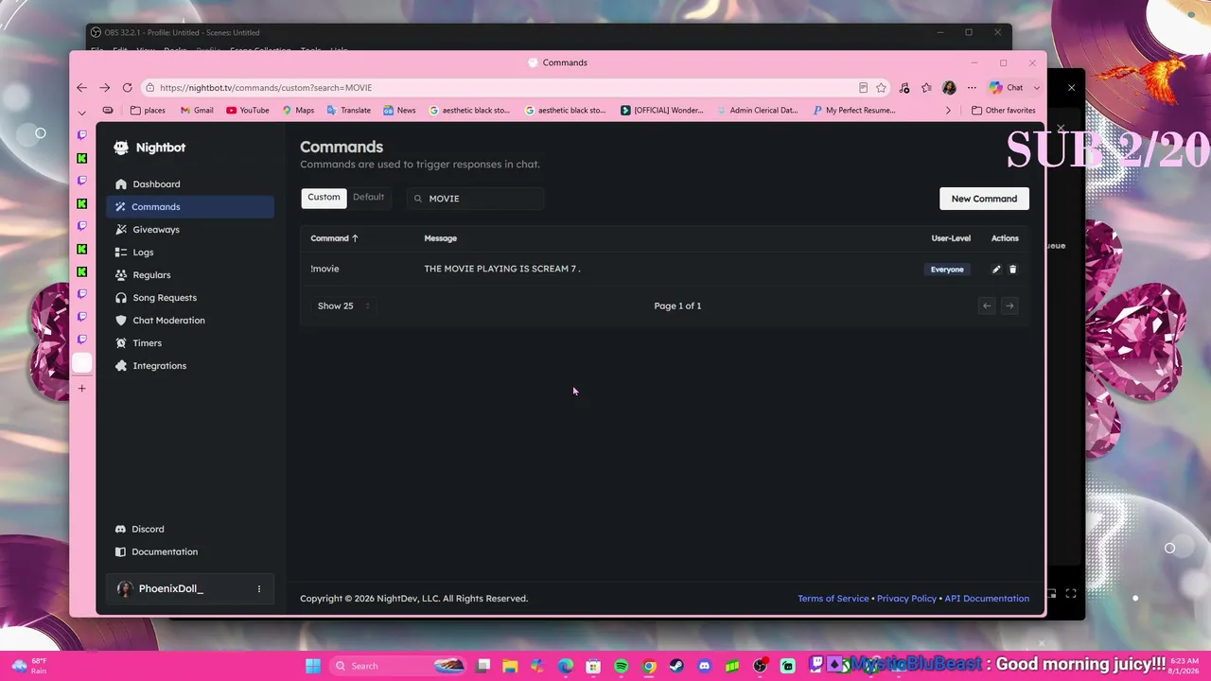Screen dimensions: 1211x681
Task: Go to the previous page of commands
Action: tap(987, 306)
